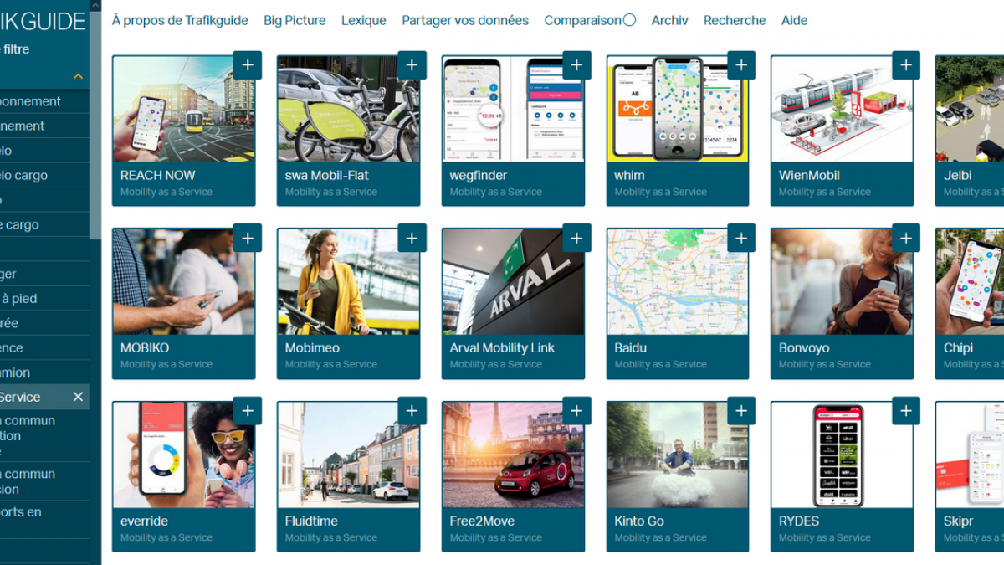Go to the Big Picture page

click(x=295, y=20)
